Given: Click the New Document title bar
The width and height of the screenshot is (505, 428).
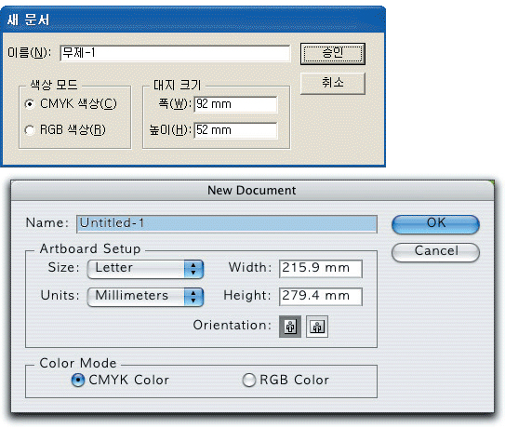Looking at the screenshot, I should click(x=252, y=191).
